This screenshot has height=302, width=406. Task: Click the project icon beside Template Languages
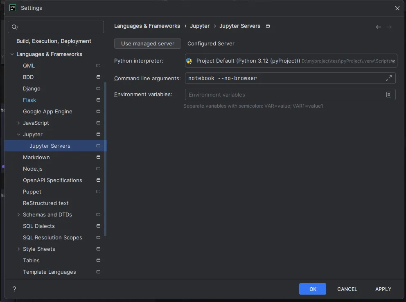(x=98, y=272)
